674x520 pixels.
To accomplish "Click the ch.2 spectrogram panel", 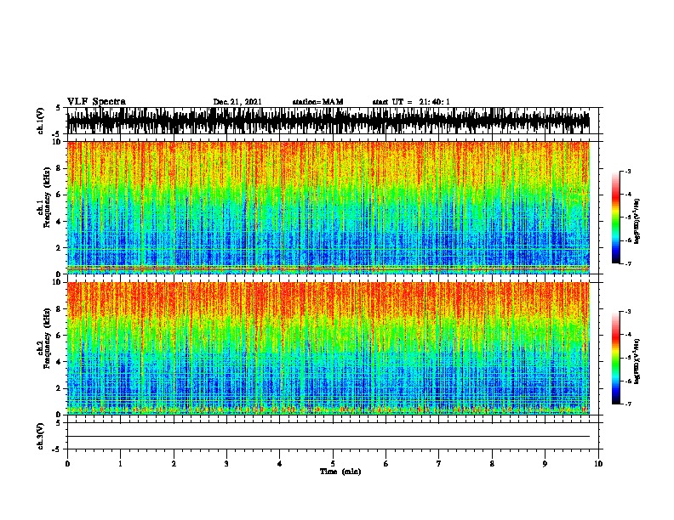I will (x=328, y=348).
